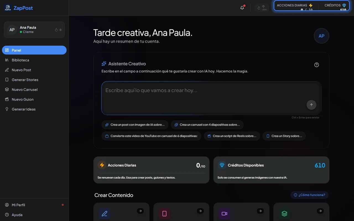The image size is (354, 221).
Task: Open the arrow on the video card
Action: (x=260, y=211)
